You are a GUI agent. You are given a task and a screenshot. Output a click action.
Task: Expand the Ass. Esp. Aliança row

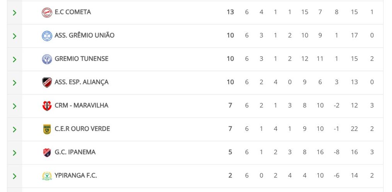14,83
